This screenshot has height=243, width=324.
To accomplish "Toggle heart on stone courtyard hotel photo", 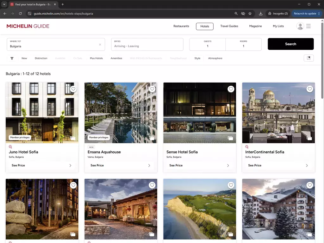I will (x=152, y=185).
